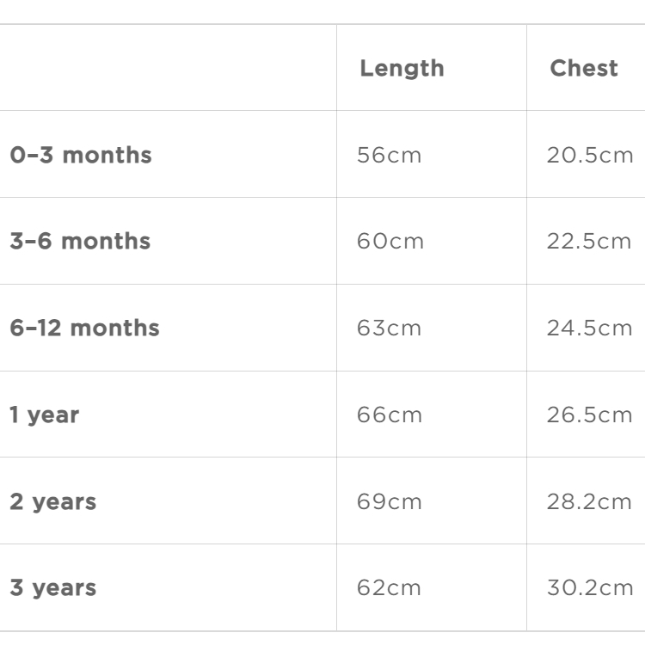The image size is (645, 645).
Task: Click the Chest column header
Action: click(584, 69)
